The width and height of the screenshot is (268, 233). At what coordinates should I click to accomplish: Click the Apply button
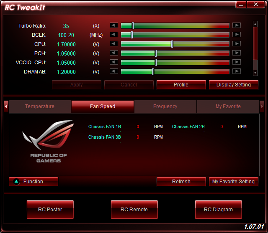(77, 85)
